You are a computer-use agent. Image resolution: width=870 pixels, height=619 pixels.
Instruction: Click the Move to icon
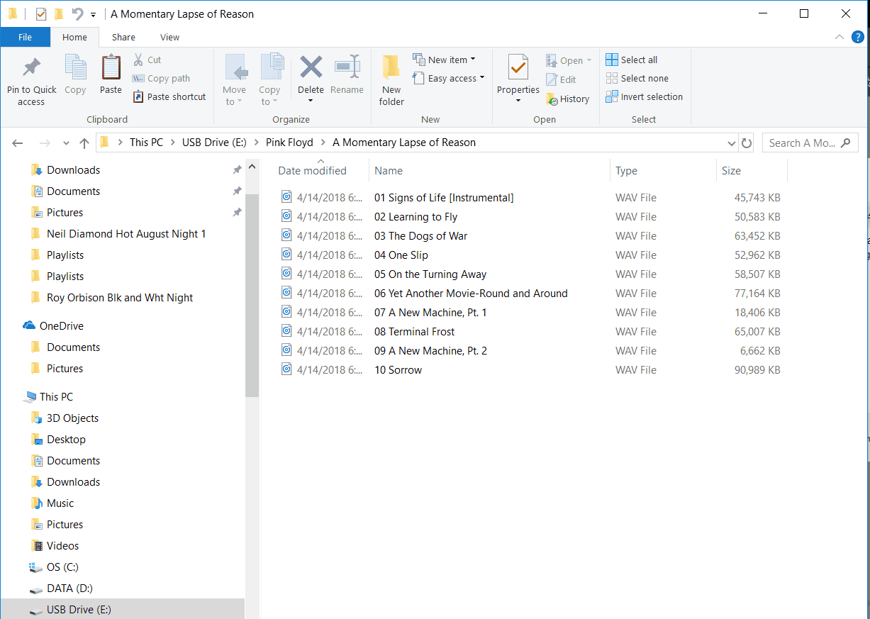pos(235,68)
